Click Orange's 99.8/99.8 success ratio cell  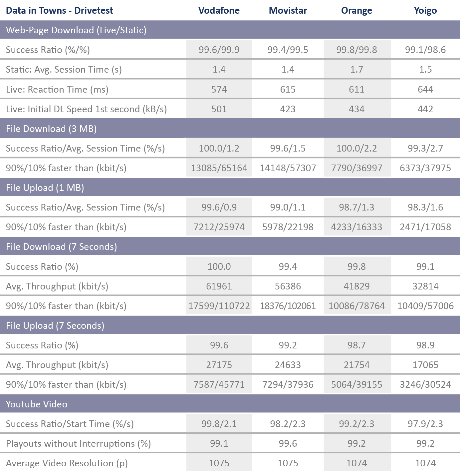pos(356,50)
